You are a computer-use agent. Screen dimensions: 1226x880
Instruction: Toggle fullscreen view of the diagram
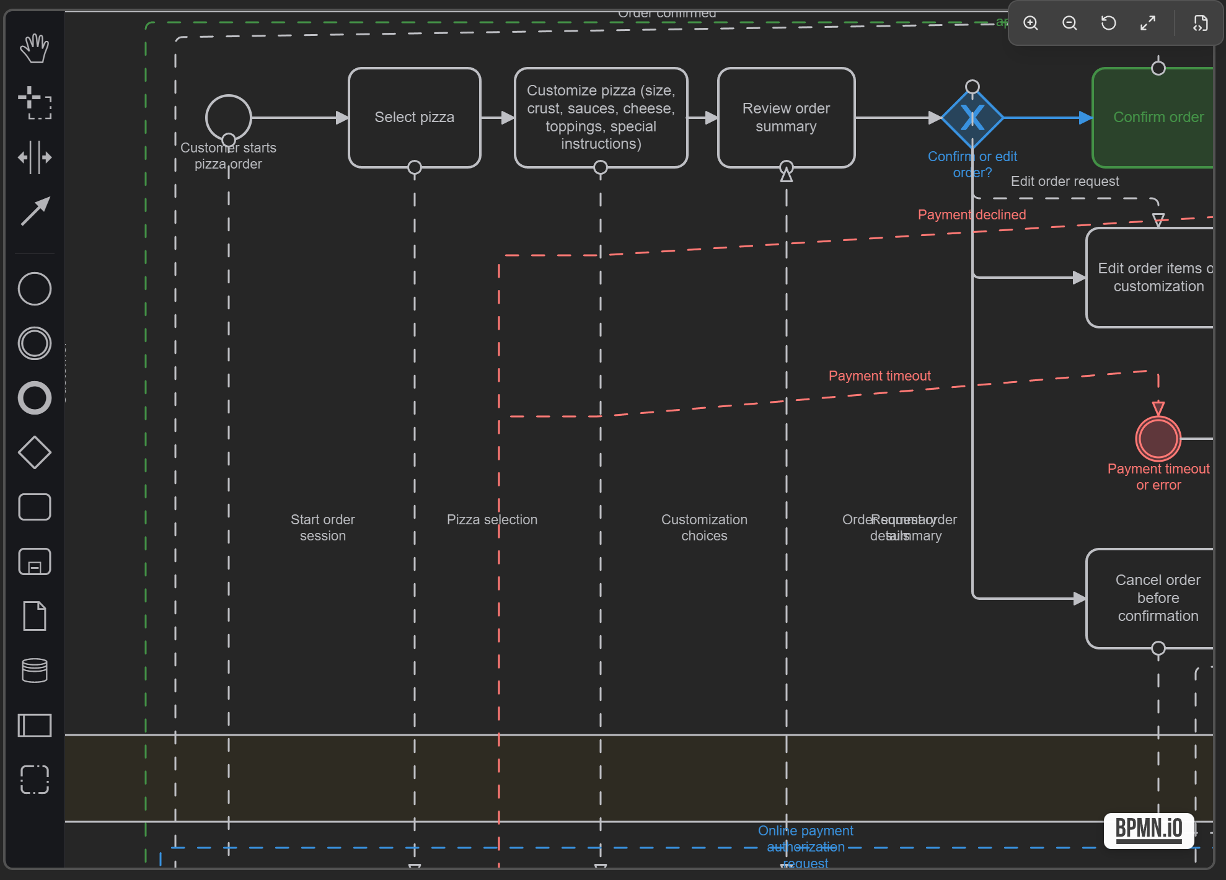coord(1148,24)
